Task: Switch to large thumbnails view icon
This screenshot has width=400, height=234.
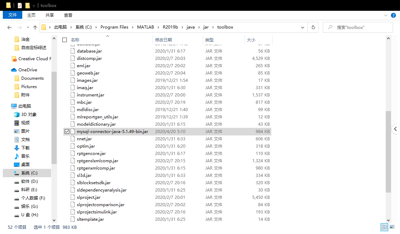Action: pyautogui.click(x=392, y=227)
